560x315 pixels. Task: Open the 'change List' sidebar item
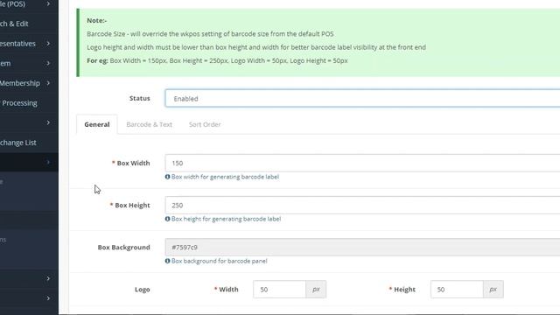pos(17,143)
